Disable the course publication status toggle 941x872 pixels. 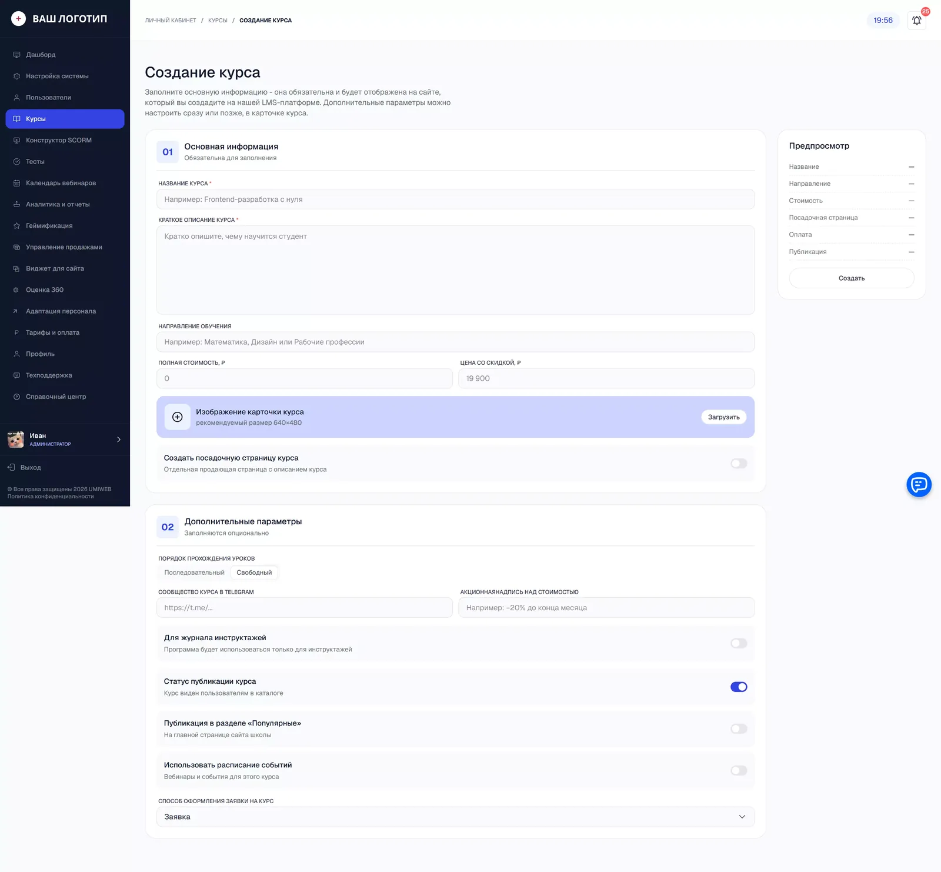pyautogui.click(x=739, y=687)
